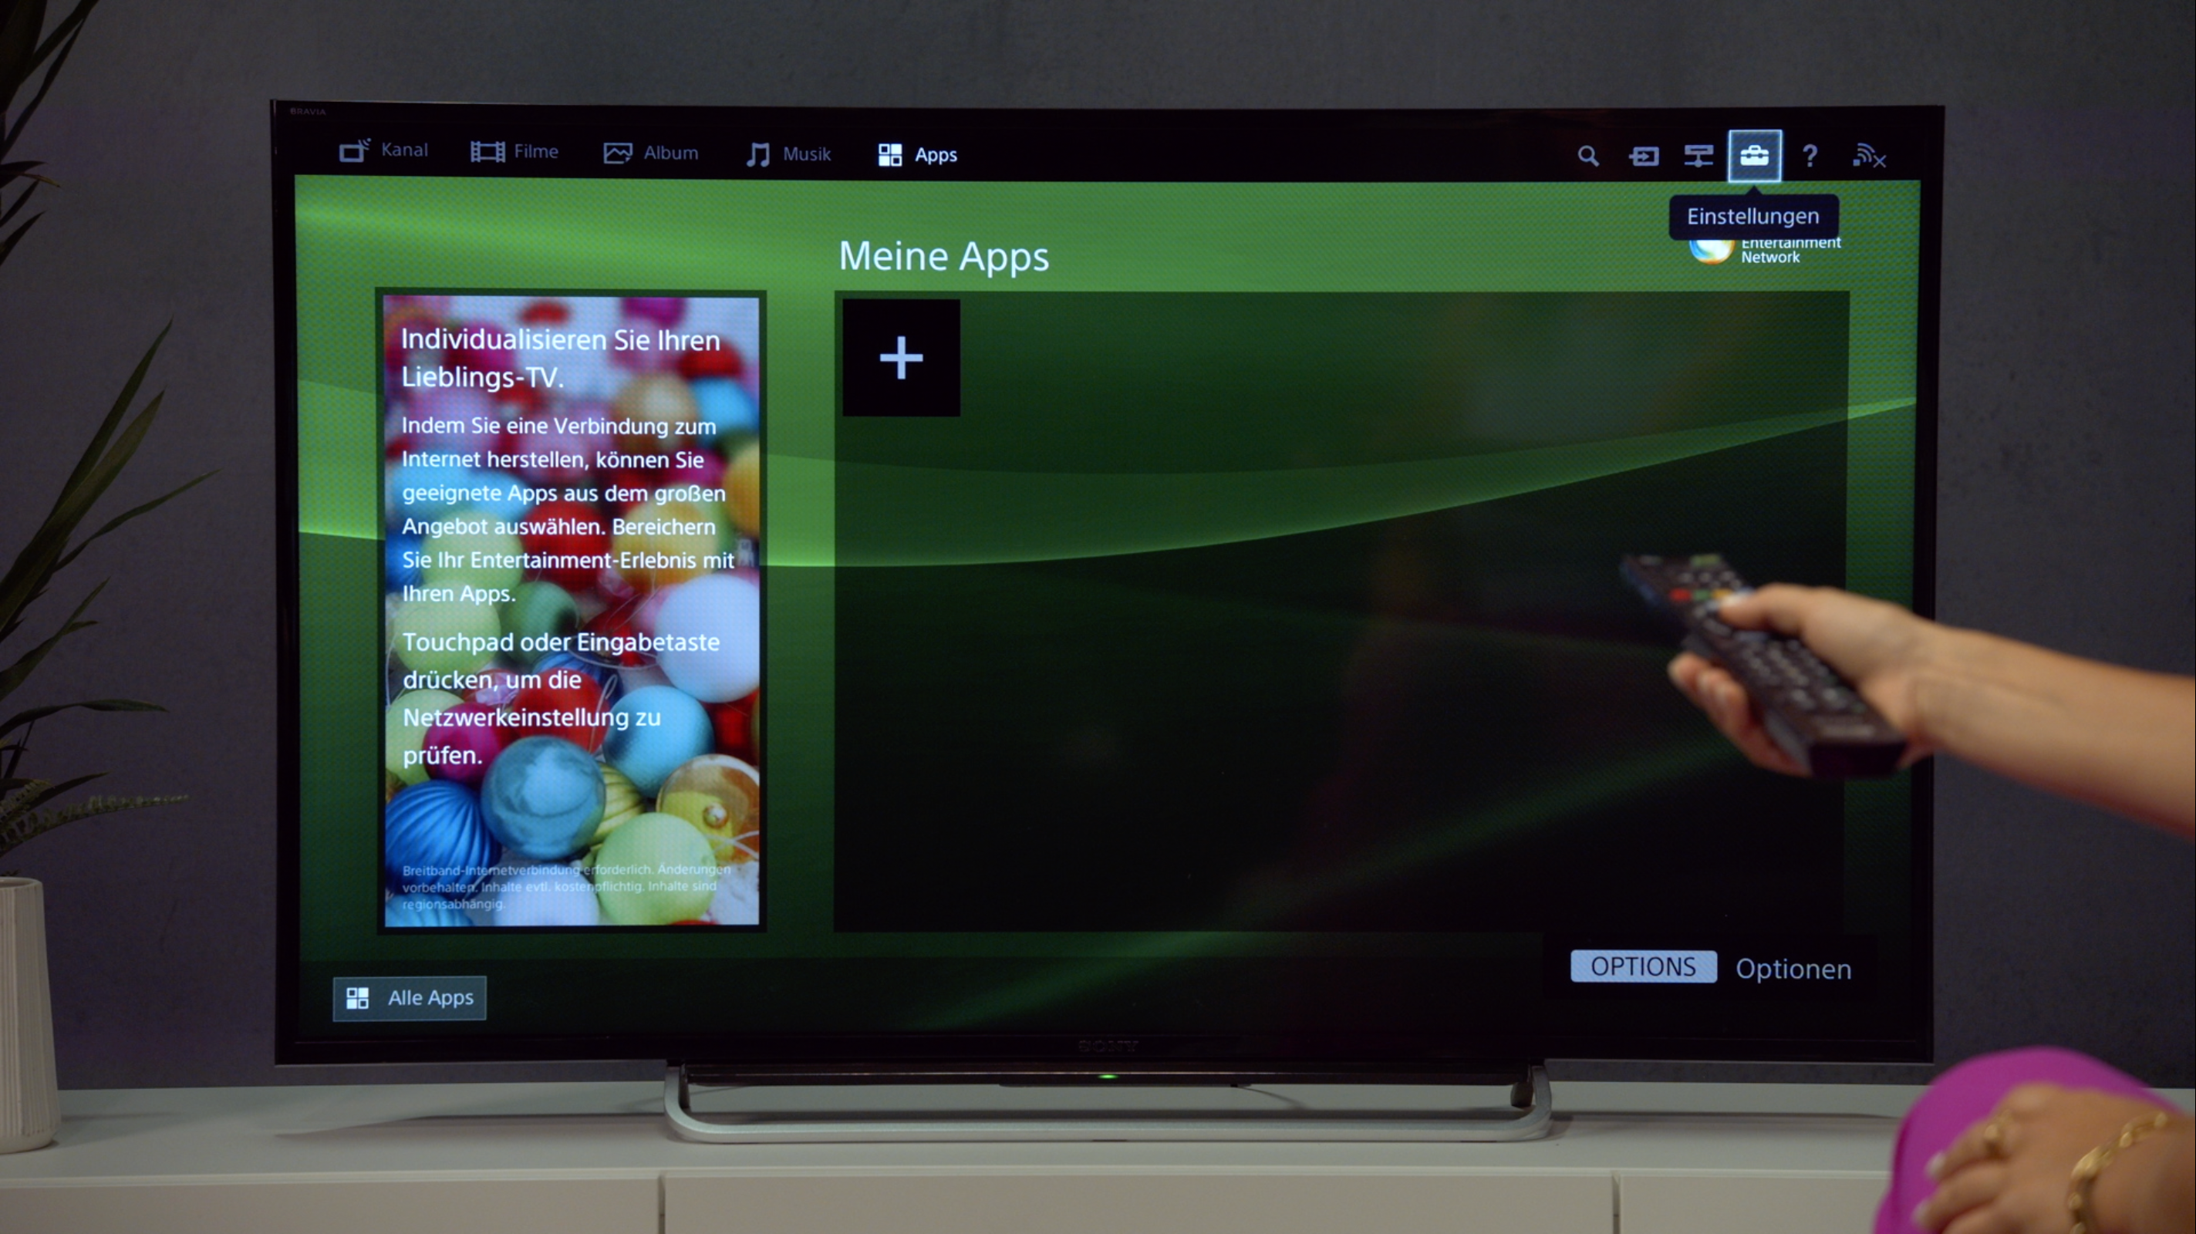Select the input source icon
2196x1234 pixels.
tap(1644, 154)
